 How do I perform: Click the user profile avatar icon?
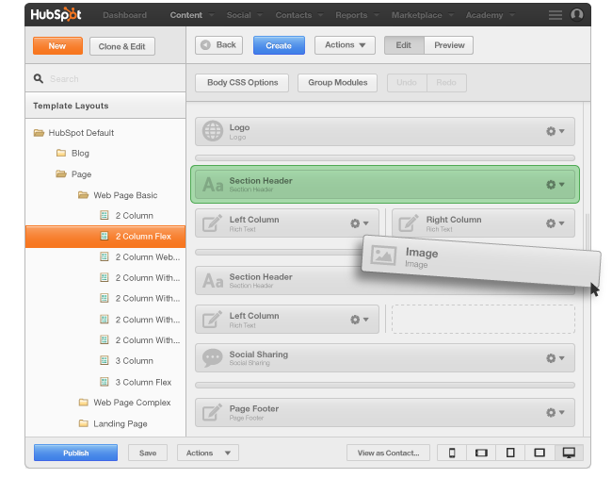point(577,15)
